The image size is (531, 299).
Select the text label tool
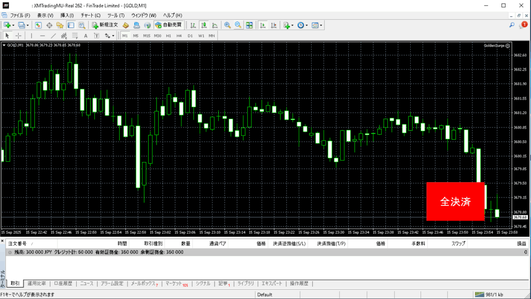tap(86, 36)
